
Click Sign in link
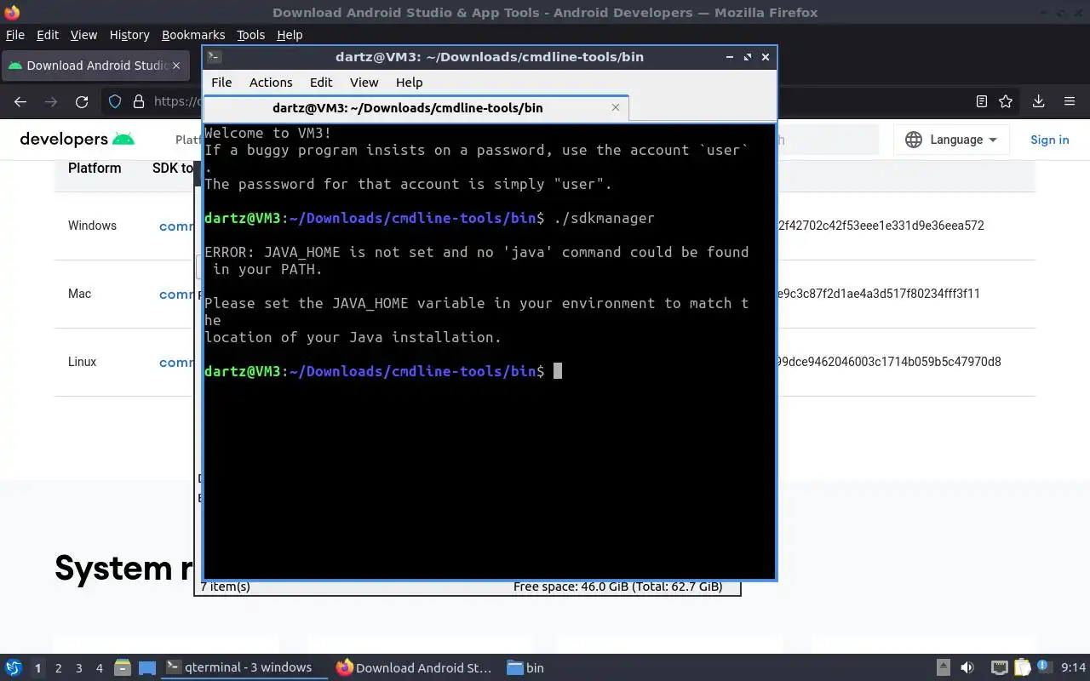(x=1049, y=140)
